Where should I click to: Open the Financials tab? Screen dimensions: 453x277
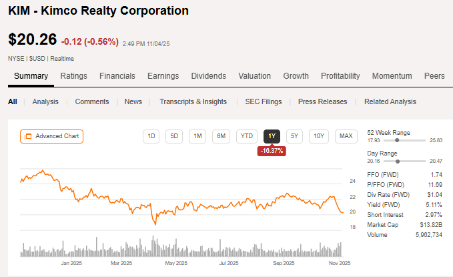pos(117,76)
